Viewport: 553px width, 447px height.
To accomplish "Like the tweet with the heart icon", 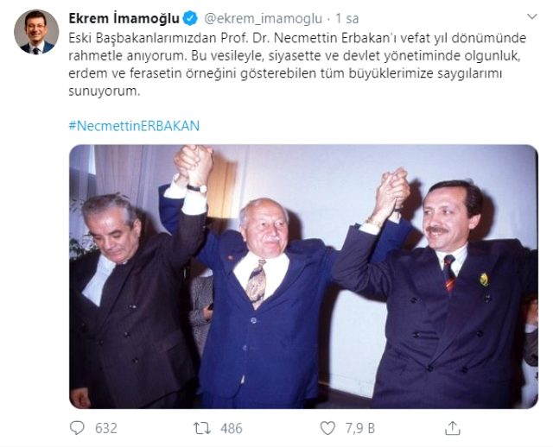I will pyautogui.click(x=327, y=428).
